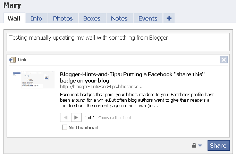This screenshot has height=157, width=236.
Task: Open the privacy lock dropdown
Action: [x=197, y=146]
